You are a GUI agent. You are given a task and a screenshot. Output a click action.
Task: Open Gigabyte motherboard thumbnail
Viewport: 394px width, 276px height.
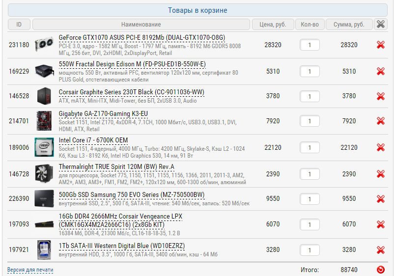pyautogui.click(x=44, y=121)
